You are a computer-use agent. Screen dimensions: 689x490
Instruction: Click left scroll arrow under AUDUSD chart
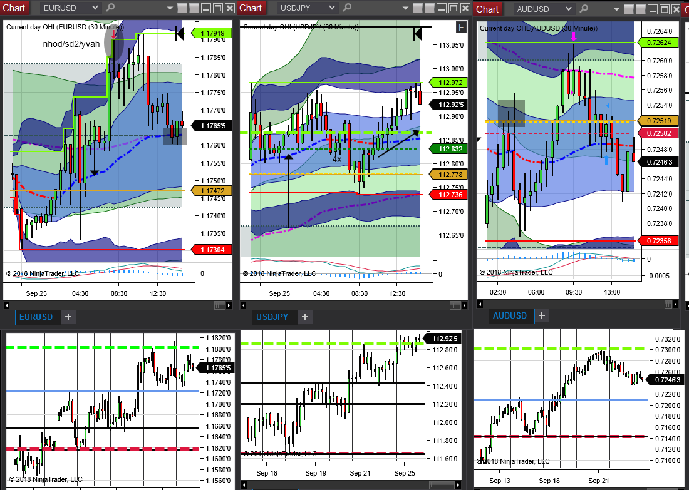(x=480, y=304)
